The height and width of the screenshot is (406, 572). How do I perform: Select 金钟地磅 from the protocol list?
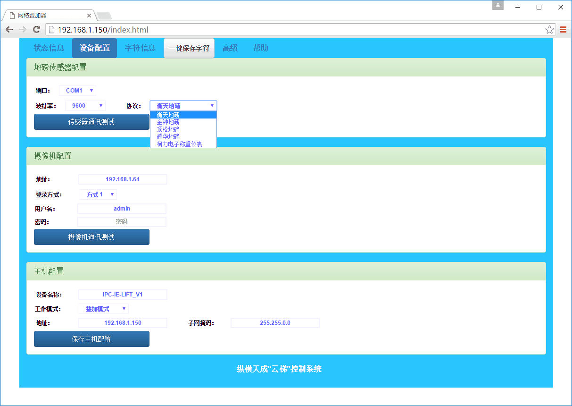pos(168,122)
